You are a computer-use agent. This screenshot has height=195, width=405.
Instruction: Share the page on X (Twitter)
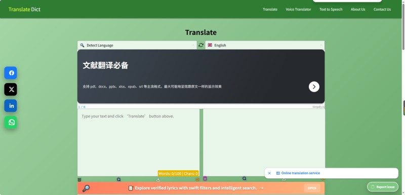pos(11,89)
